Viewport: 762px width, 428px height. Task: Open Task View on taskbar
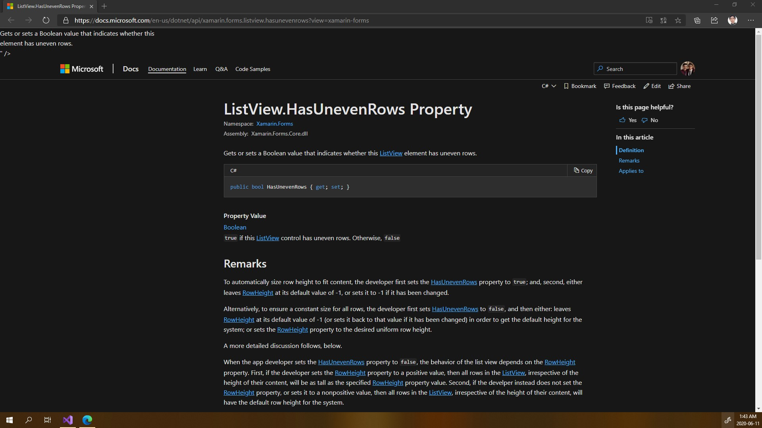[x=48, y=420]
